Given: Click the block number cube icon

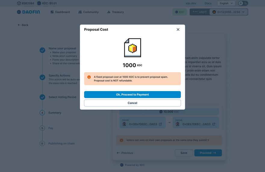Looking at the screenshot, I should pyautogui.click(x=19, y=3).
